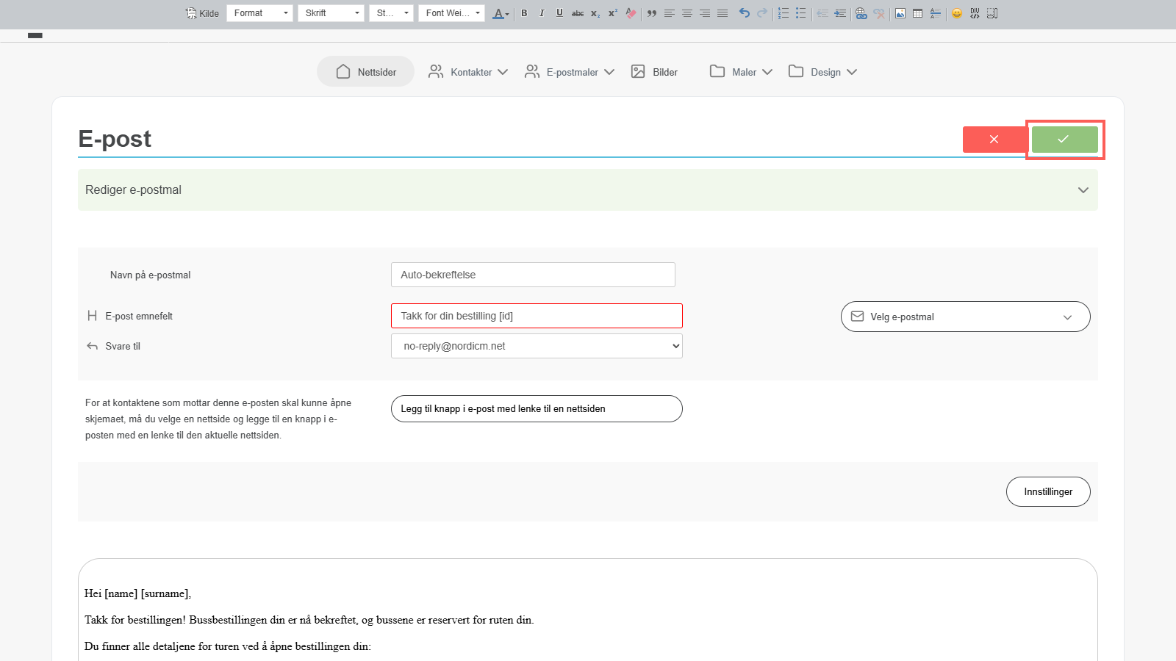Apply strikethrough formatting
Viewport: 1176px width, 661px height.
click(578, 13)
